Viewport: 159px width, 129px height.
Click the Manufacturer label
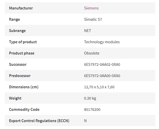point(21,8)
